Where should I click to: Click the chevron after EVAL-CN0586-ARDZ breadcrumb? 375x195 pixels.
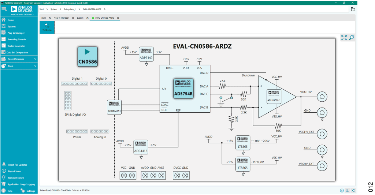(x=105, y=9)
